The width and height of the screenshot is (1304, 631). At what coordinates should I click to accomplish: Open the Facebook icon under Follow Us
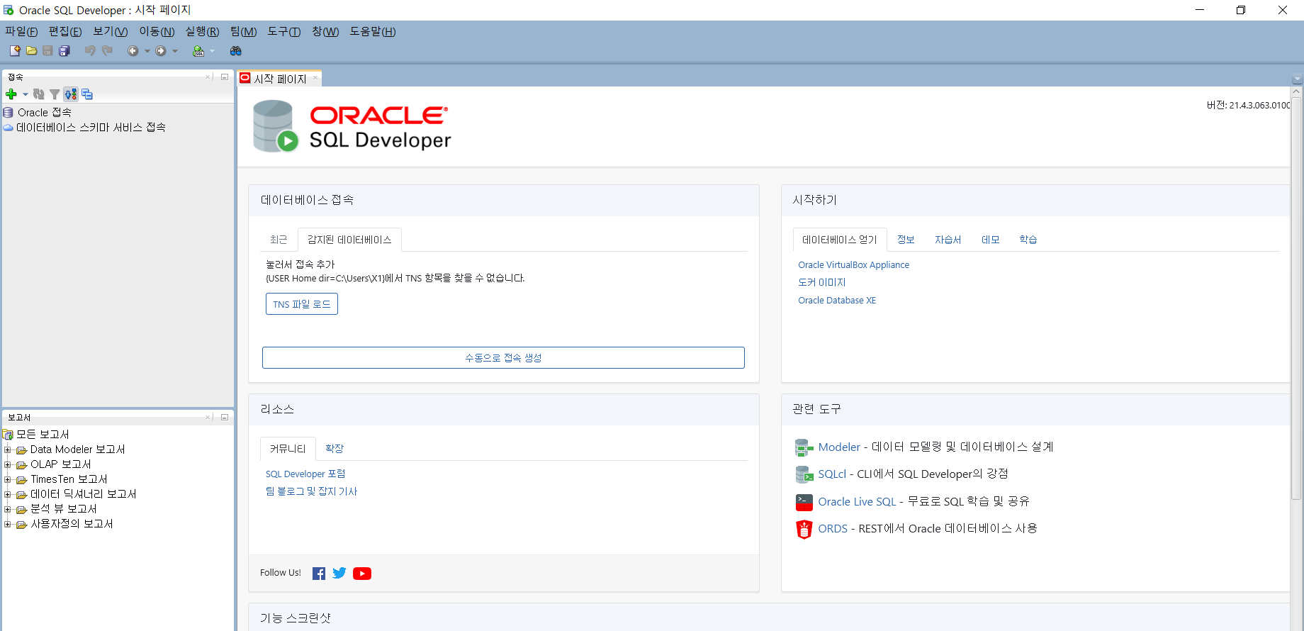(x=319, y=574)
